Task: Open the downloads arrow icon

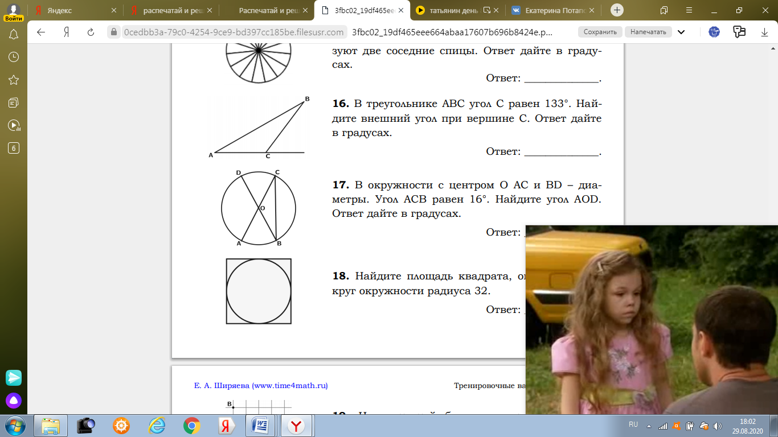Action: [764, 32]
